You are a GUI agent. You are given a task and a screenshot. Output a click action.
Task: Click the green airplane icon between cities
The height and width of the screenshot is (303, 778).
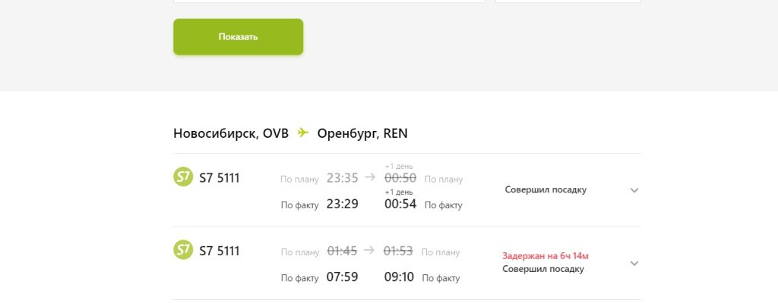[303, 133]
